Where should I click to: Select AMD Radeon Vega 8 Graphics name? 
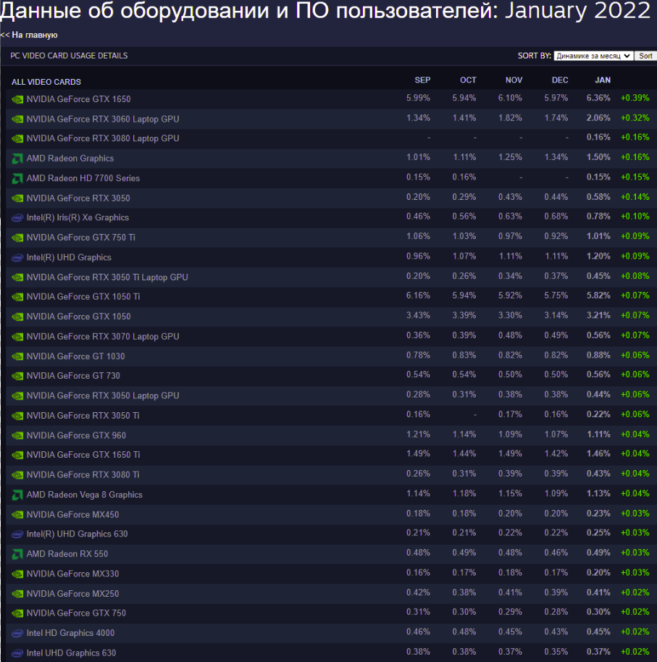[x=85, y=495]
